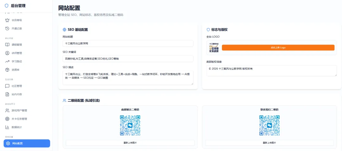Screen dimensions: 342x151
Task: Click the subtitle starting with 管理全站 SEO
Action: click(x=91, y=15)
